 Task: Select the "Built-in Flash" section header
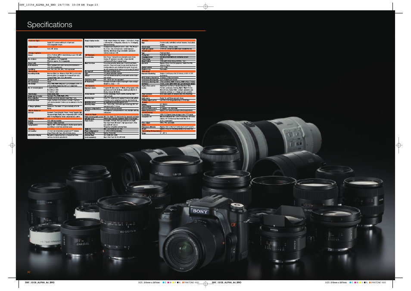coord(112,115)
